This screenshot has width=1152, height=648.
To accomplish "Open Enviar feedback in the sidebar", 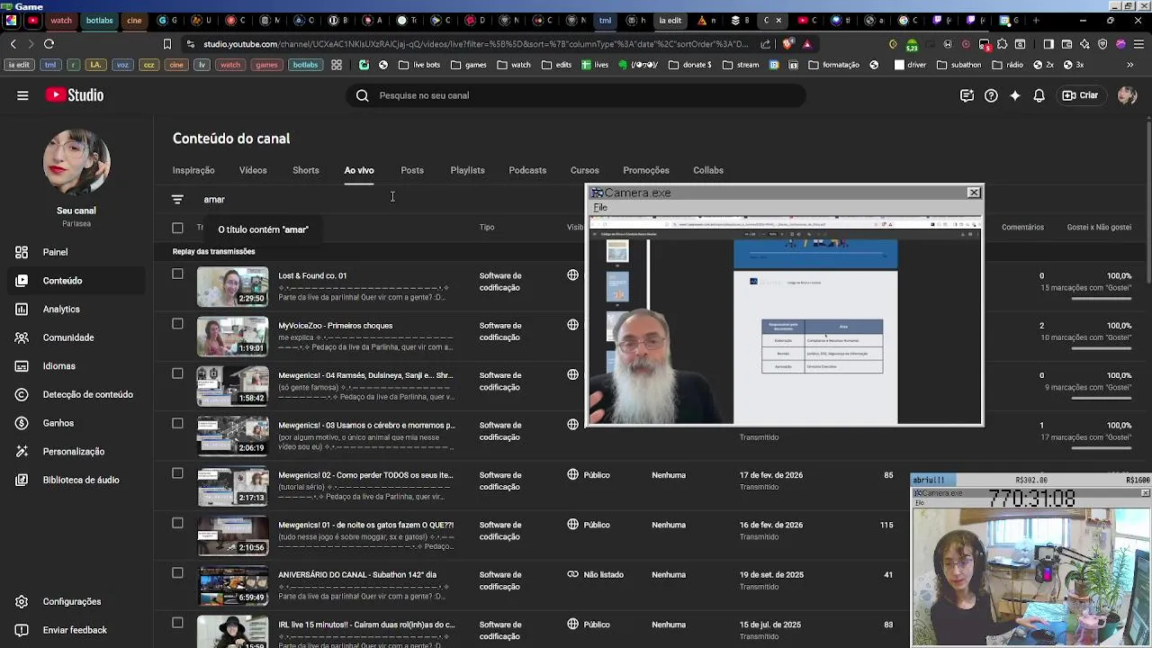I will 76,630.
